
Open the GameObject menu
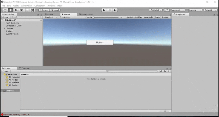click(27, 6)
